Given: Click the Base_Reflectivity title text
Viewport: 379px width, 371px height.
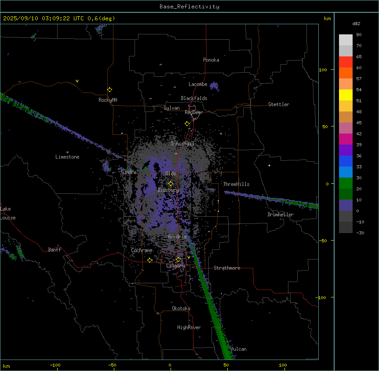Looking at the screenshot, I should pos(189,7).
